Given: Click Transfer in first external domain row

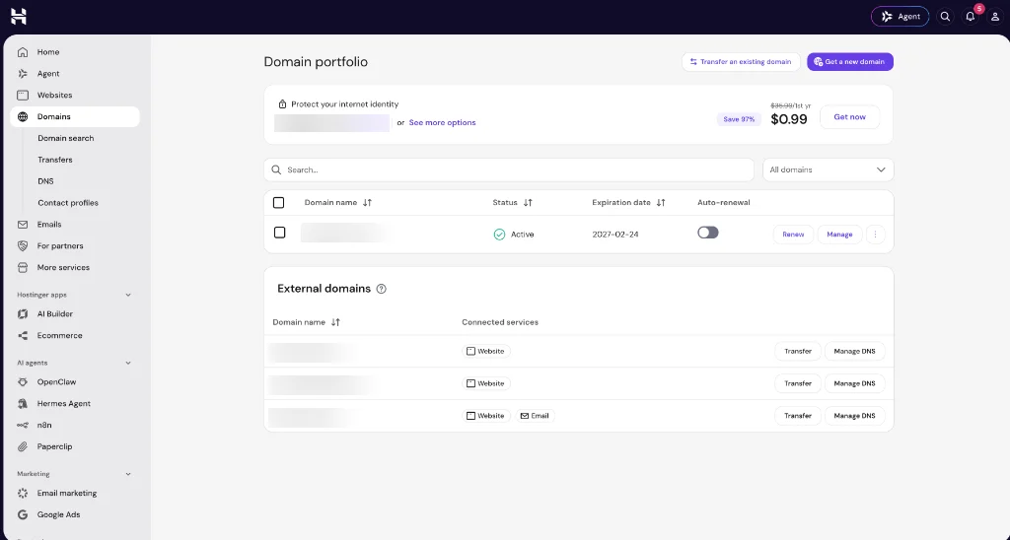Looking at the screenshot, I should [x=797, y=352].
